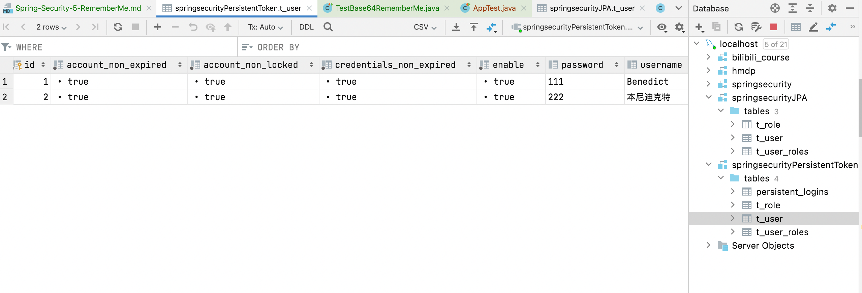The width and height of the screenshot is (862, 293).
Task: Expand the bilibili_course schema node
Action: pyautogui.click(x=708, y=57)
